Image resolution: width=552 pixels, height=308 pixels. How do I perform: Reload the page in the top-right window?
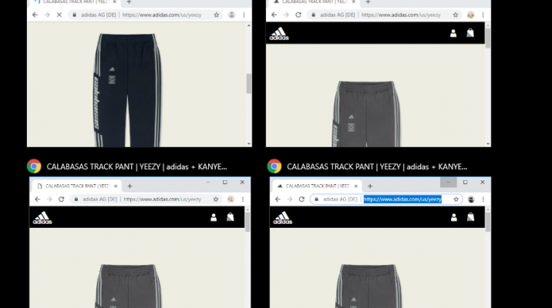coord(298,15)
